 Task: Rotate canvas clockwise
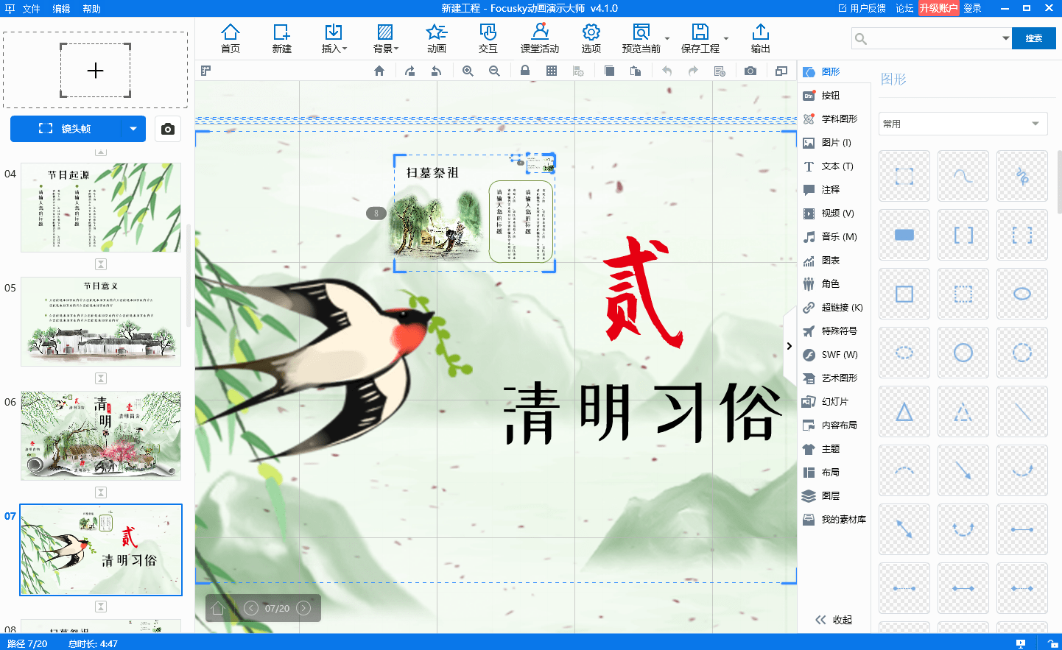[x=410, y=71]
